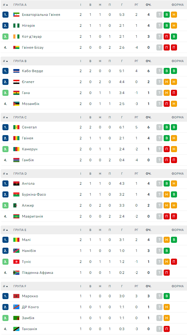Click the Ghana flag icon

(x=16, y=93)
